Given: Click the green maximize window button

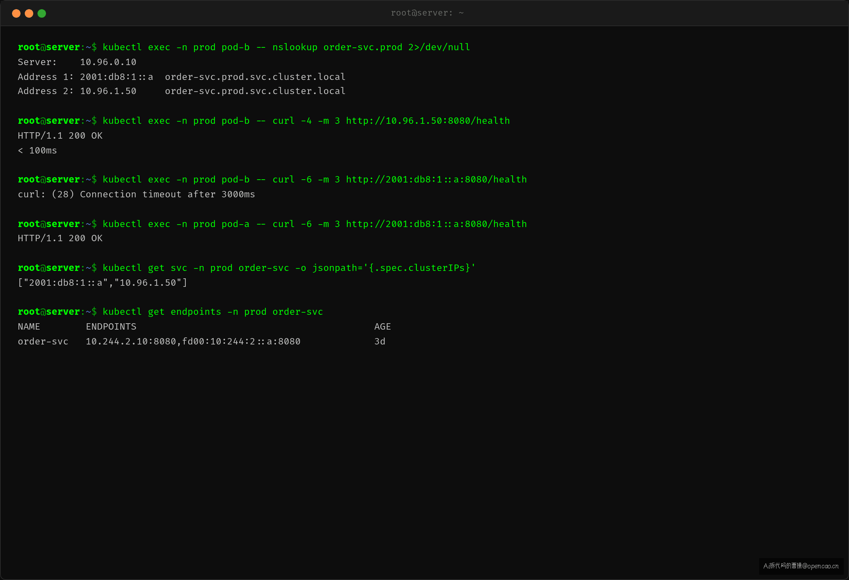Looking at the screenshot, I should pos(42,13).
